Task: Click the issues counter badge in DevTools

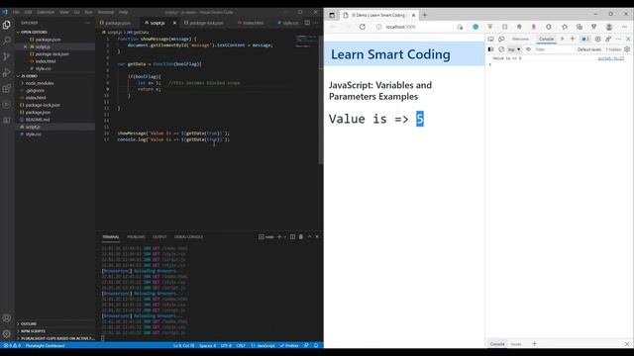Action: click(584, 40)
